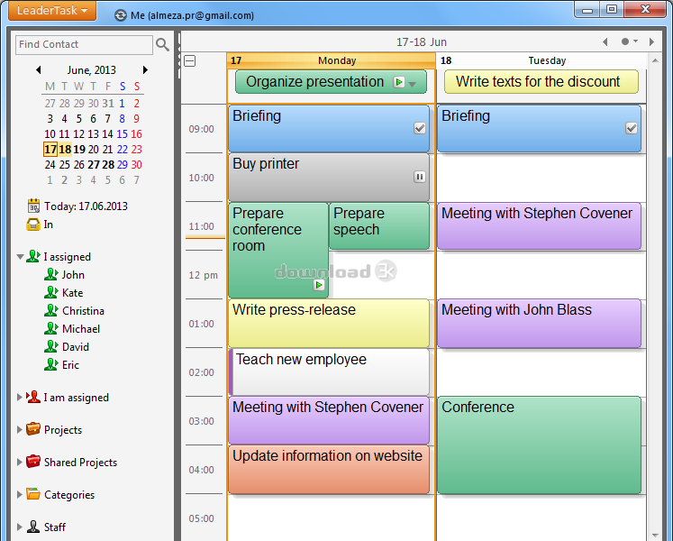Select Christina in the assigned list
673x541 pixels.
click(83, 311)
